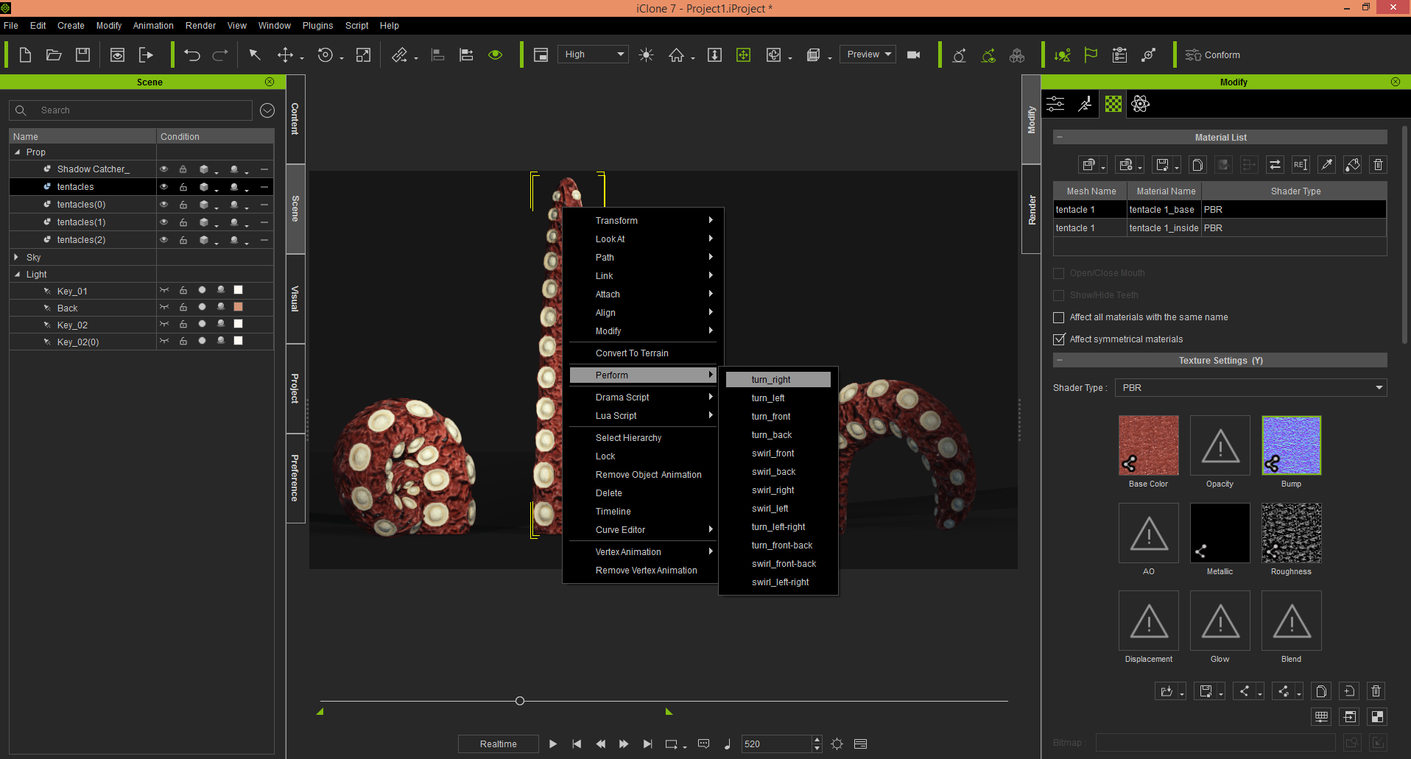Viewport: 1411px width, 759px height.
Task: Click the trash icon in Material List toolbar
Action: pyautogui.click(x=1378, y=164)
